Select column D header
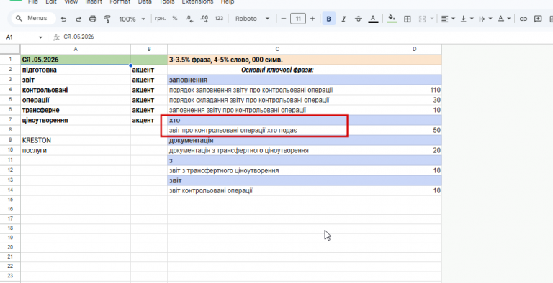 pyautogui.click(x=415, y=50)
